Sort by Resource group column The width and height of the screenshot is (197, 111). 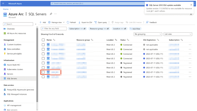pos(85,40)
